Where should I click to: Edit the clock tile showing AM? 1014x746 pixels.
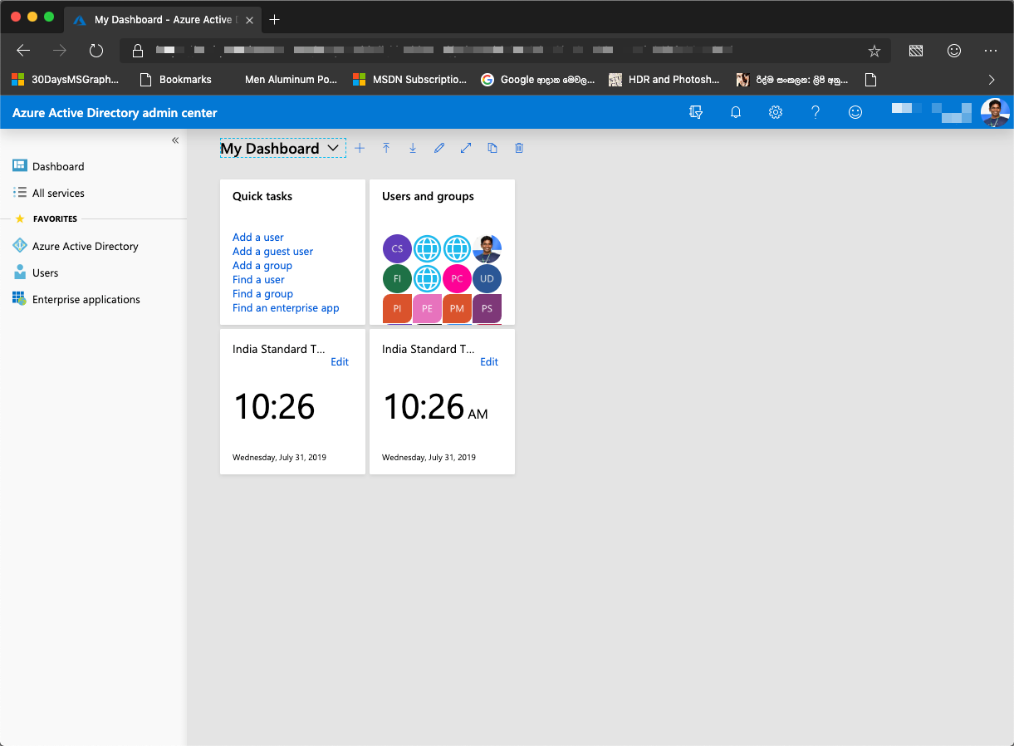(x=489, y=362)
